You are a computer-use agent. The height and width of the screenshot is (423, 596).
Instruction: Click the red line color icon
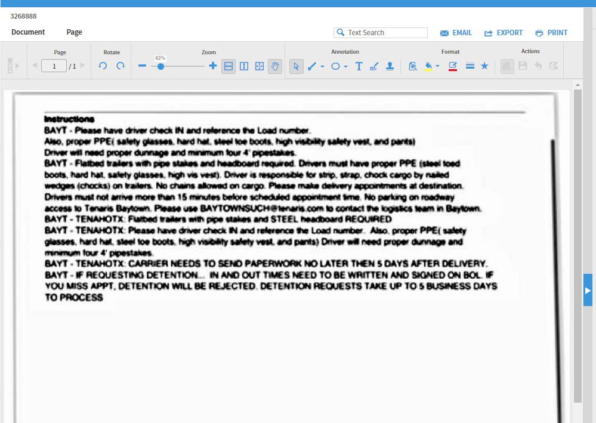coord(453,66)
